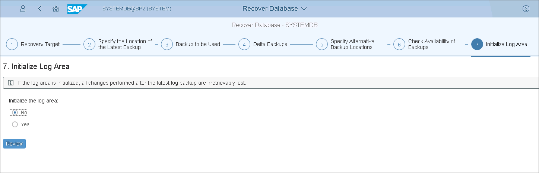The width and height of the screenshot is (539, 173).
Task: Go to home via house icon
Action: pos(56,9)
